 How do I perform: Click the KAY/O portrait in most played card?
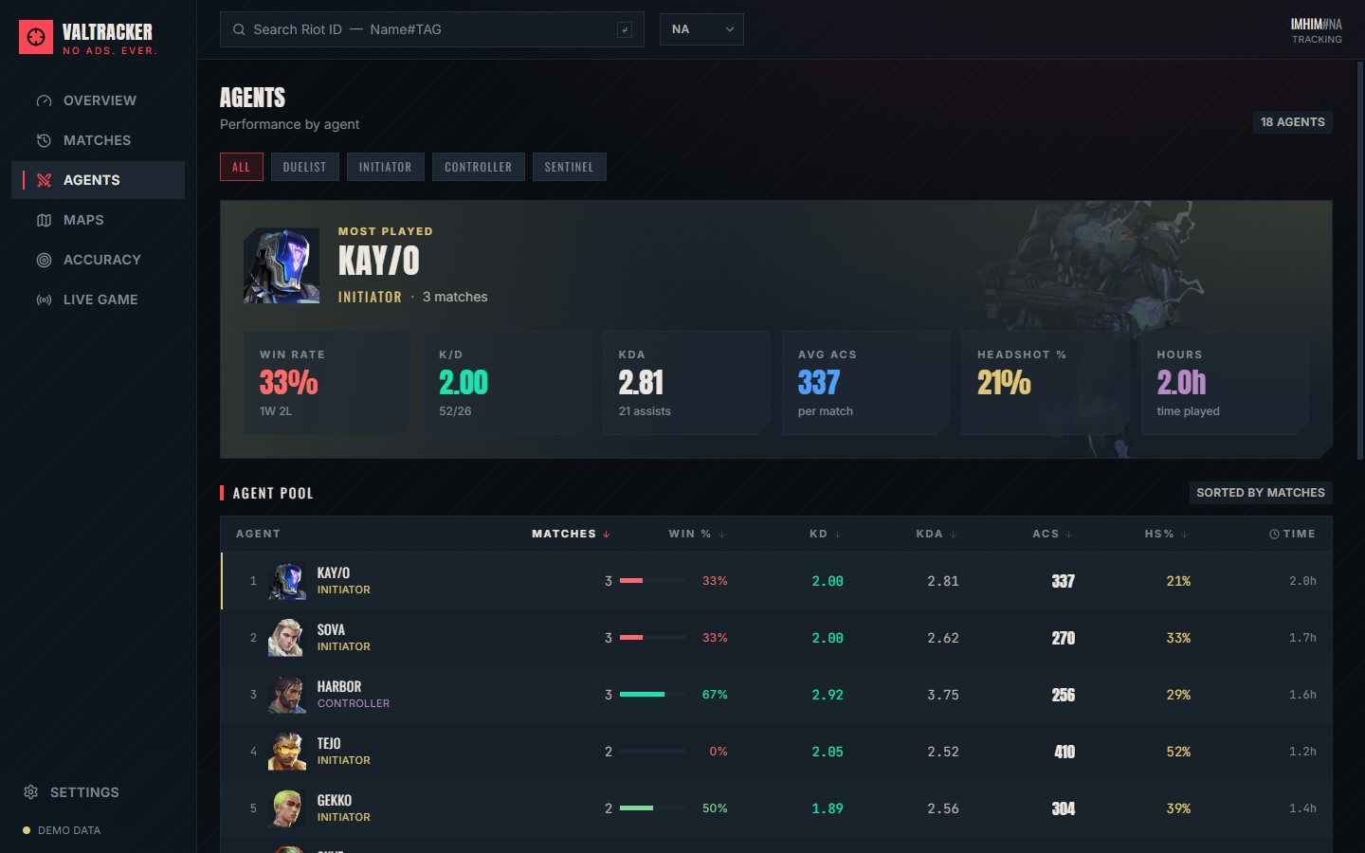pyautogui.click(x=282, y=265)
